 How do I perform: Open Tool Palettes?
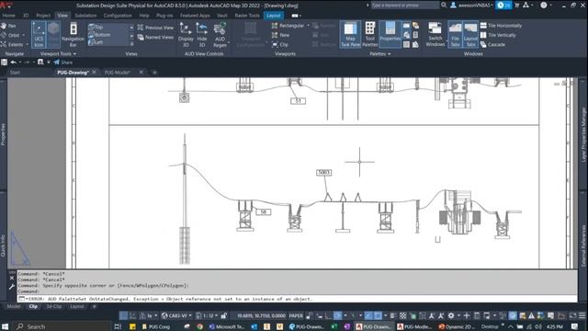369,35
